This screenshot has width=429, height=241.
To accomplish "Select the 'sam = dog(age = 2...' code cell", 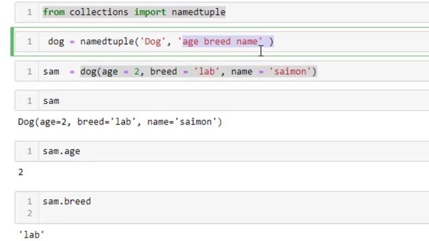I will pyautogui.click(x=222, y=72).
